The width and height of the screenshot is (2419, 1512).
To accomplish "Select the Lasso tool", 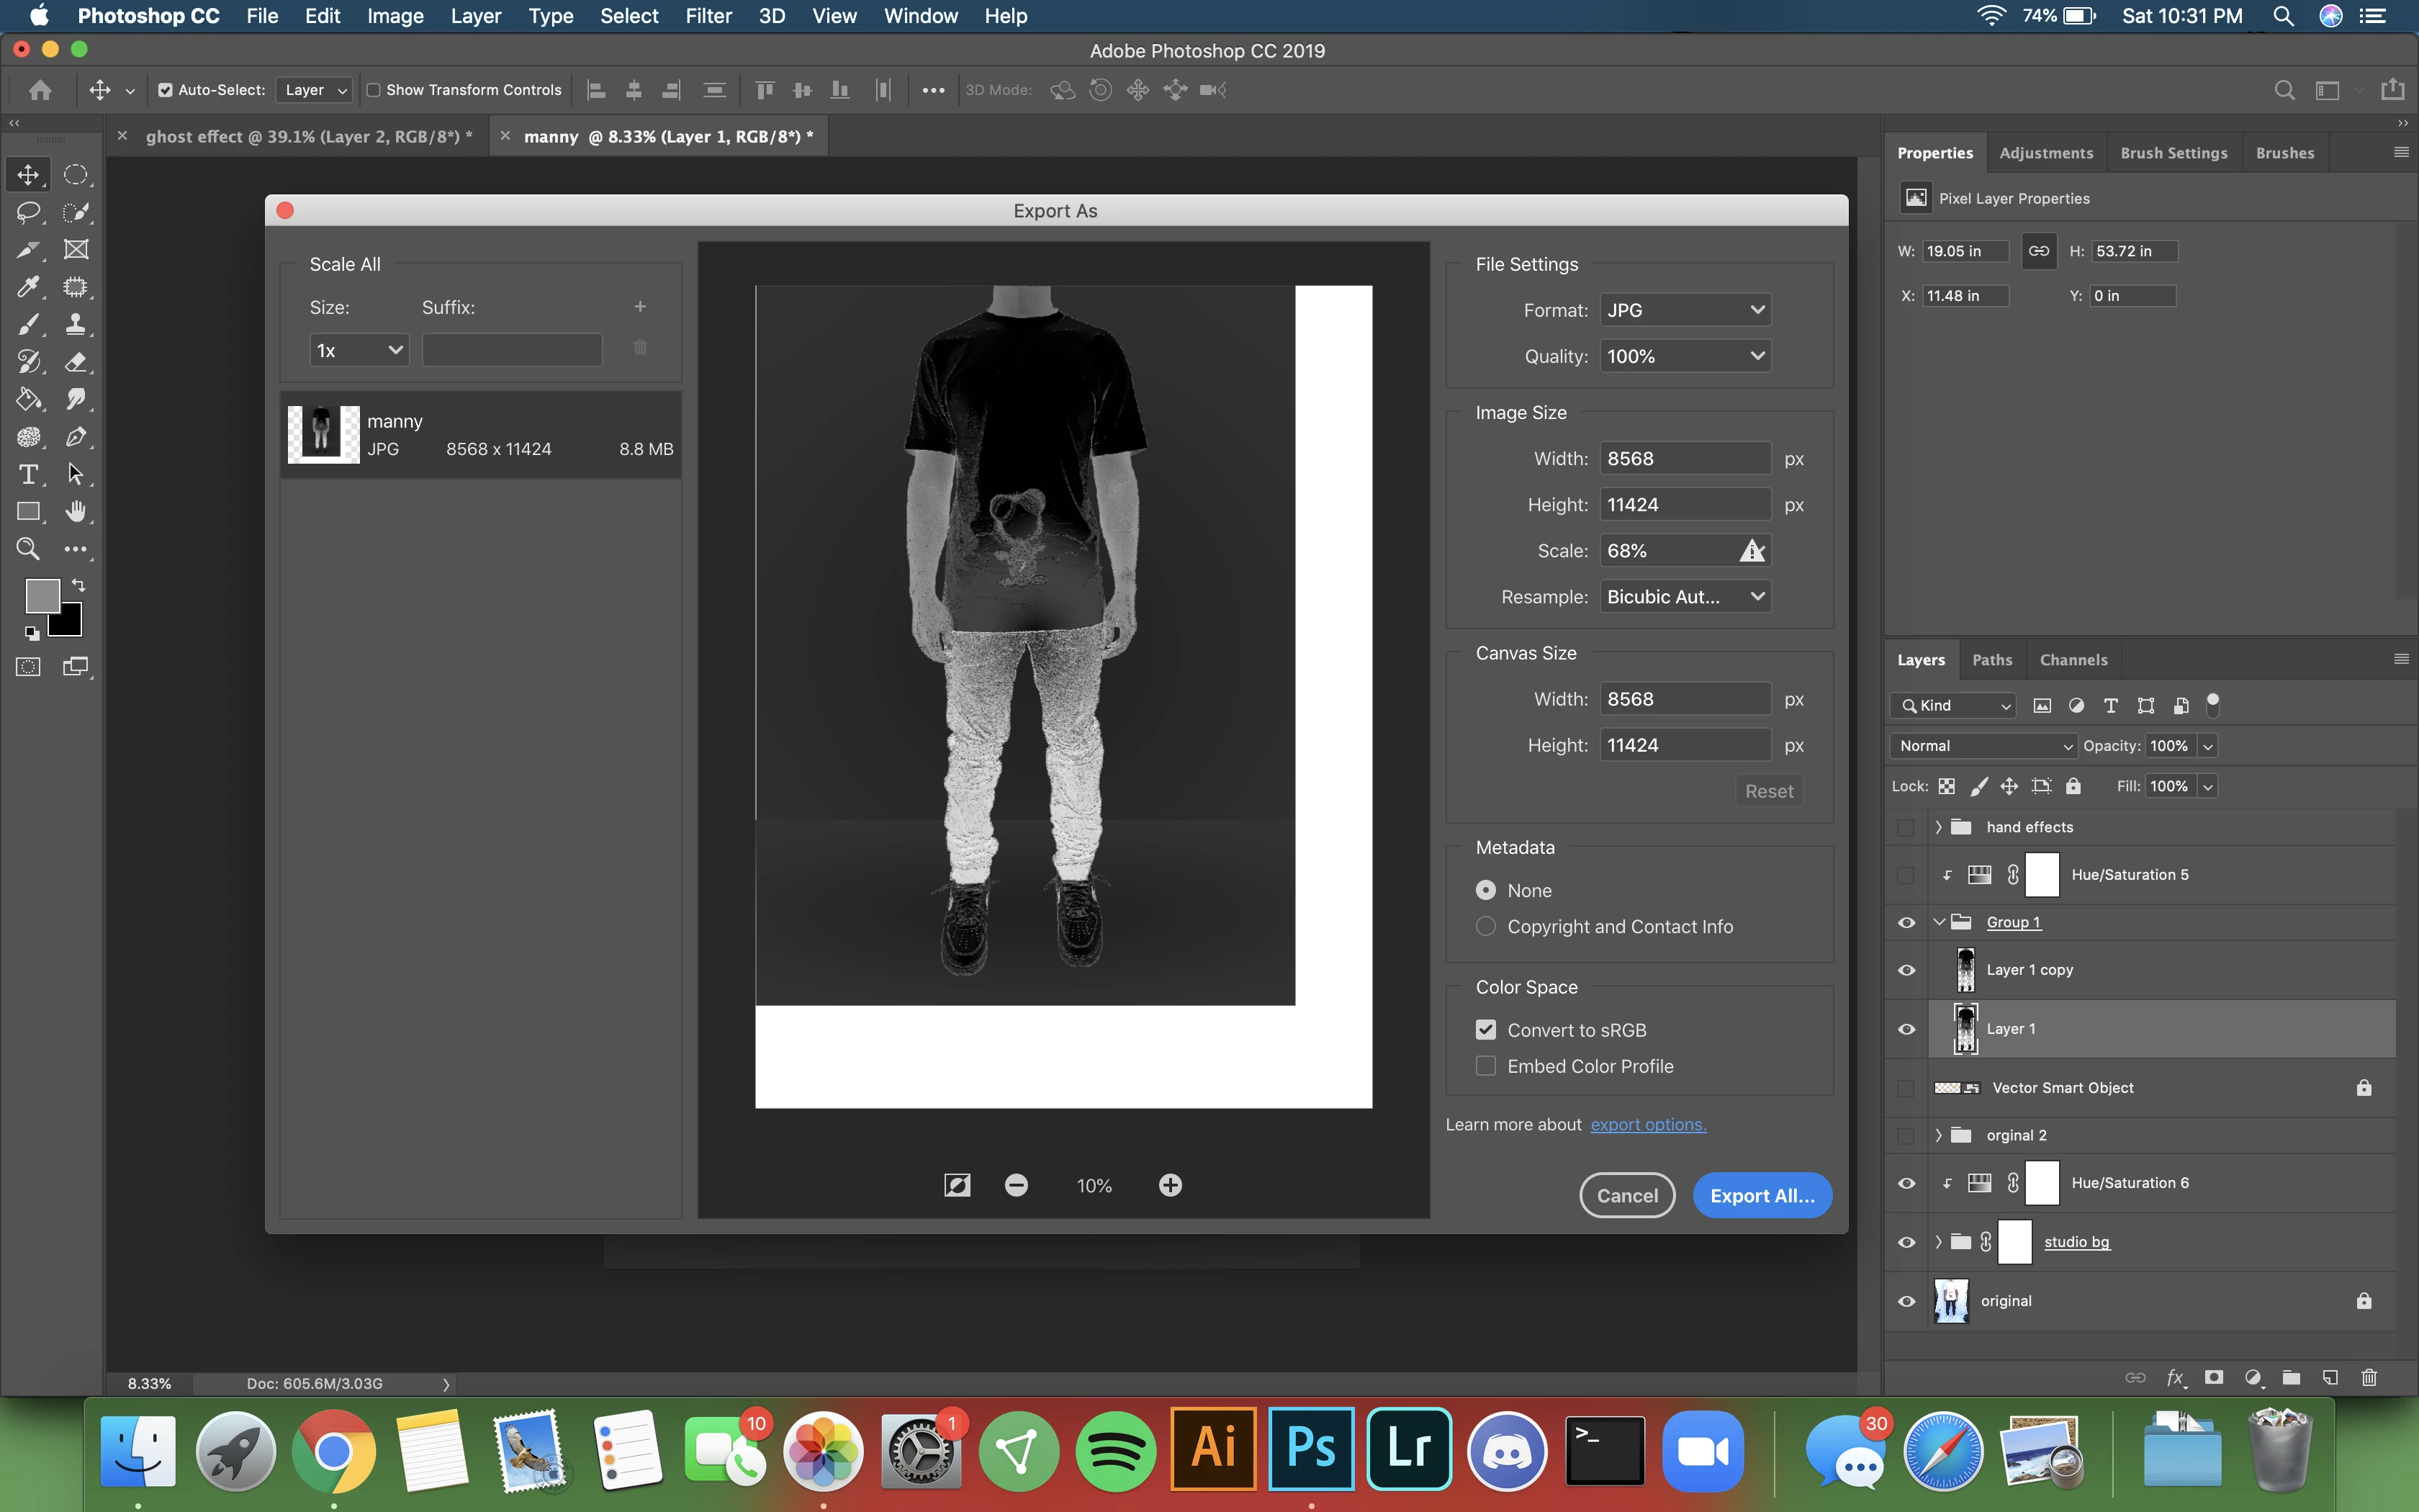I will click(28, 212).
